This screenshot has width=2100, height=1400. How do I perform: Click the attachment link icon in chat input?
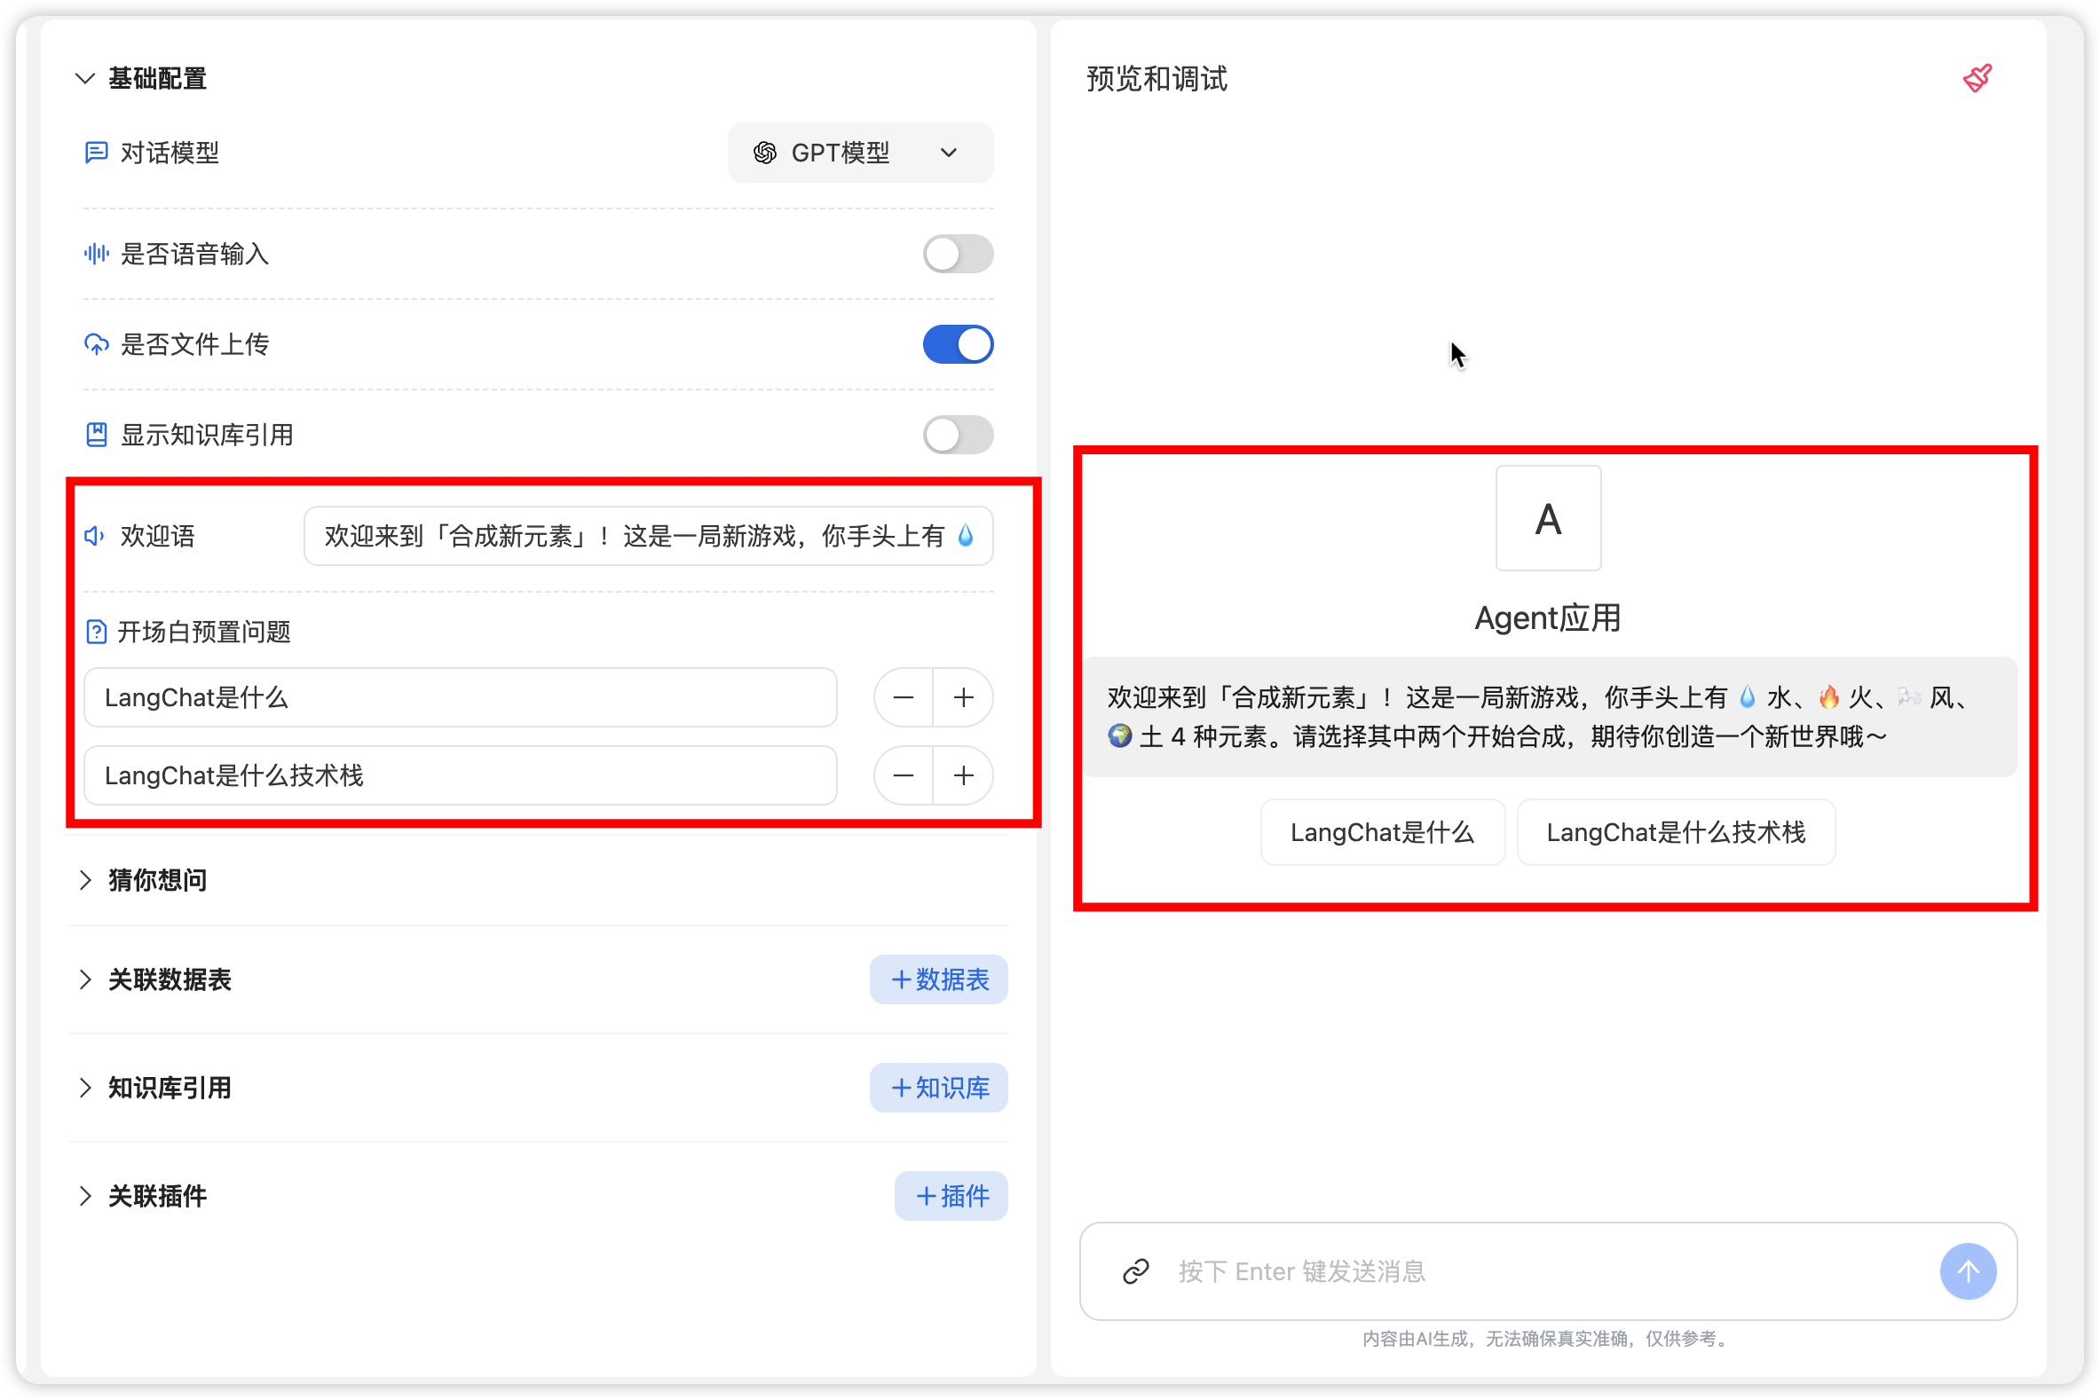pos(1135,1270)
